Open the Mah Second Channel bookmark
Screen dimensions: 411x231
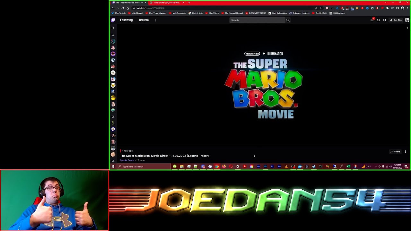[232, 13]
